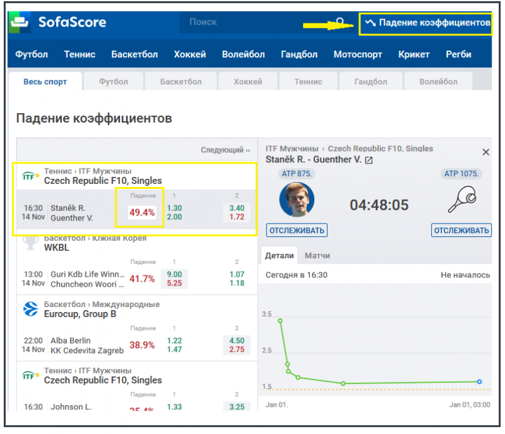The width and height of the screenshot is (505, 434).
Task: Click the 41.7% drop value
Action: coord(142,279)
